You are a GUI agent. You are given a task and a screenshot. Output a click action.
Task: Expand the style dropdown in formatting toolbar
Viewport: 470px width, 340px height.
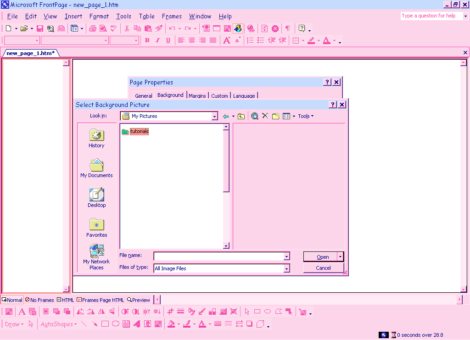point(37,40)
